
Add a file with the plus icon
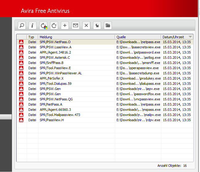[x=65, y=25]
